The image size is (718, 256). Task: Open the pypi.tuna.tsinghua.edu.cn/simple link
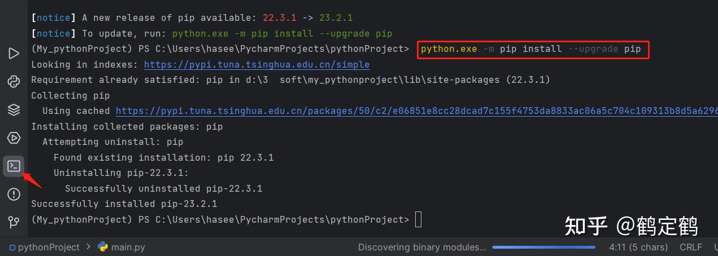coord(257,65)
